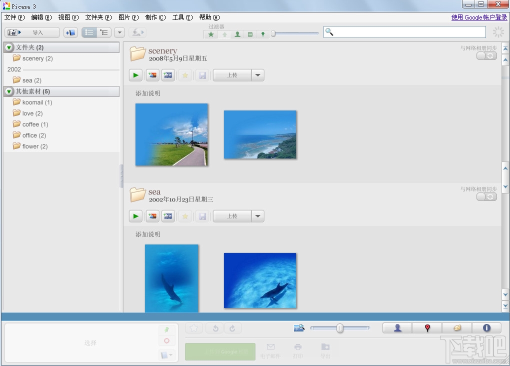Click 上传 button for sea folder

pos(232,216)
